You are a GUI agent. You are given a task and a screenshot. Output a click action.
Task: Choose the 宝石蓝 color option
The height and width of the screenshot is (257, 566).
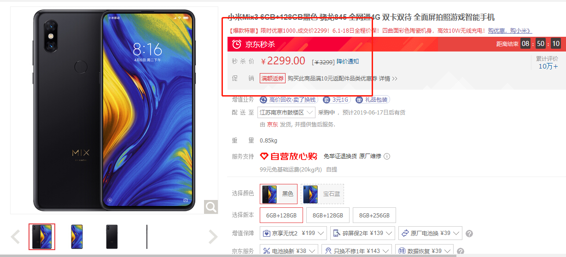coord(322,194)
